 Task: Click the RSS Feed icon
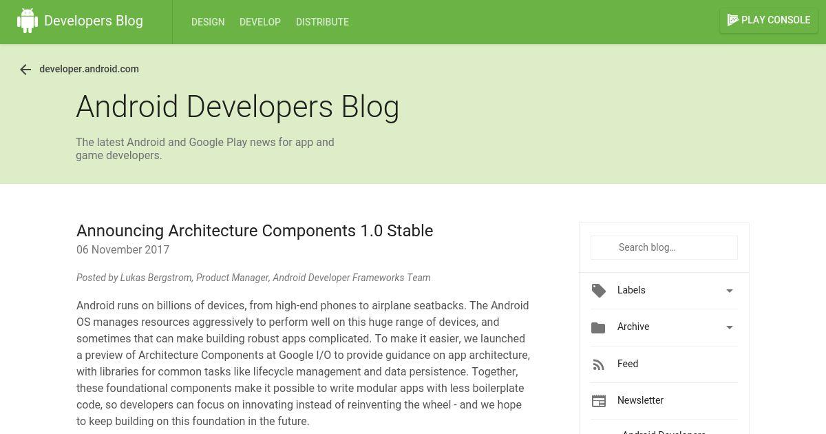[x=598, y=364]
